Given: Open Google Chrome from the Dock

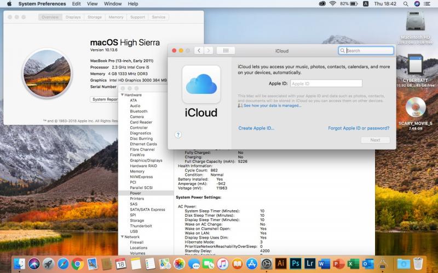Looking at the screenshot, I should [x=78, y=264].
